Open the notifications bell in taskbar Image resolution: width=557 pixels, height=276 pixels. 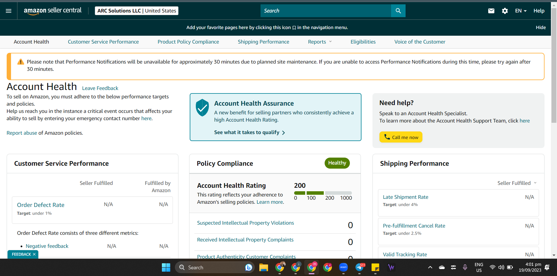[547, 267]
